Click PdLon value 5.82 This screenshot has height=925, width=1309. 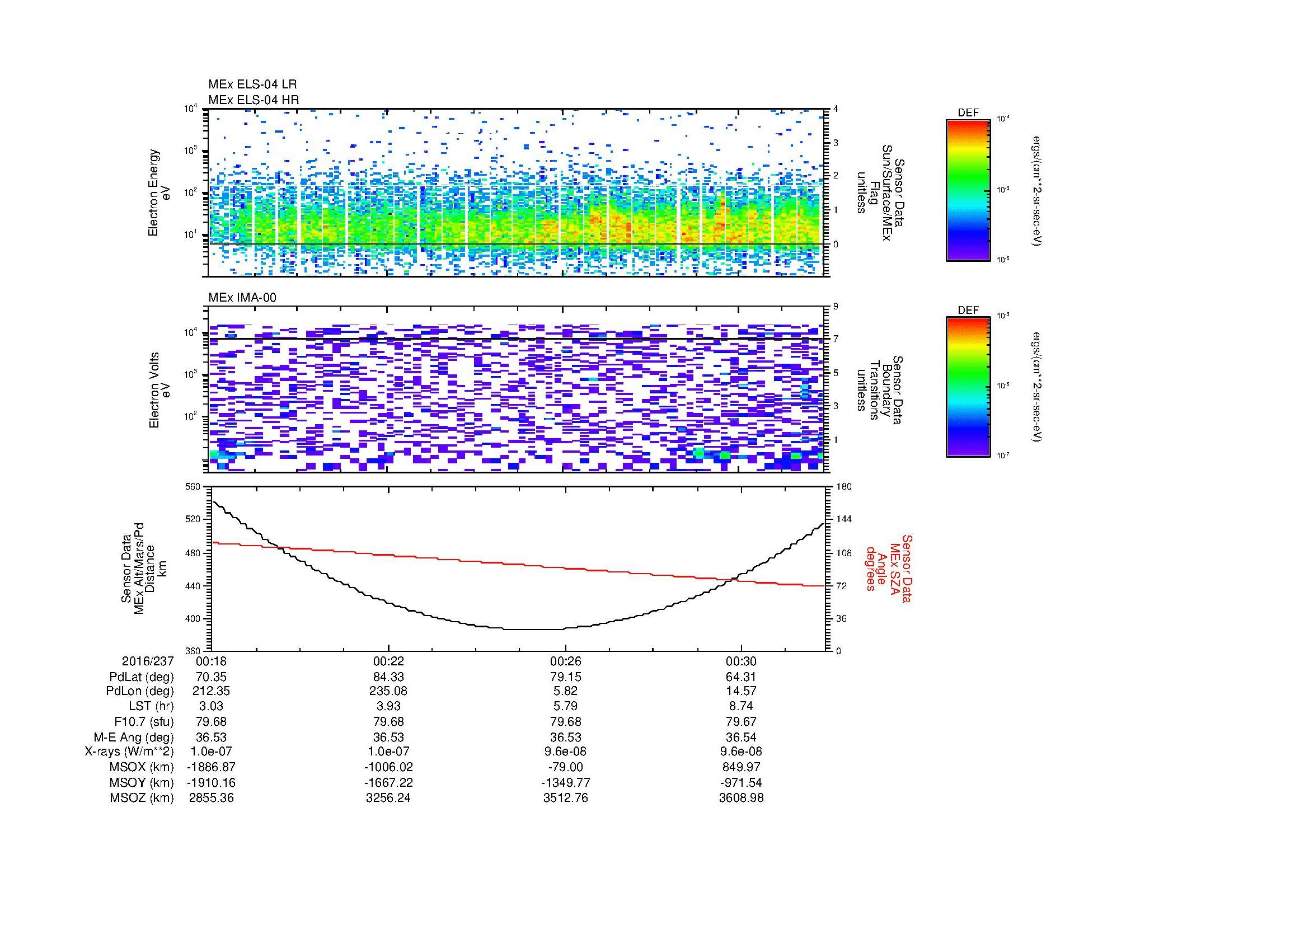point(565,691)
